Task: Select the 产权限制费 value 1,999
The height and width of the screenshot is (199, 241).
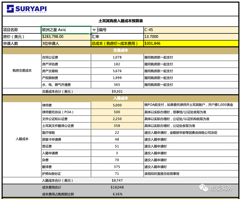Action: click(x=117, y=78)
